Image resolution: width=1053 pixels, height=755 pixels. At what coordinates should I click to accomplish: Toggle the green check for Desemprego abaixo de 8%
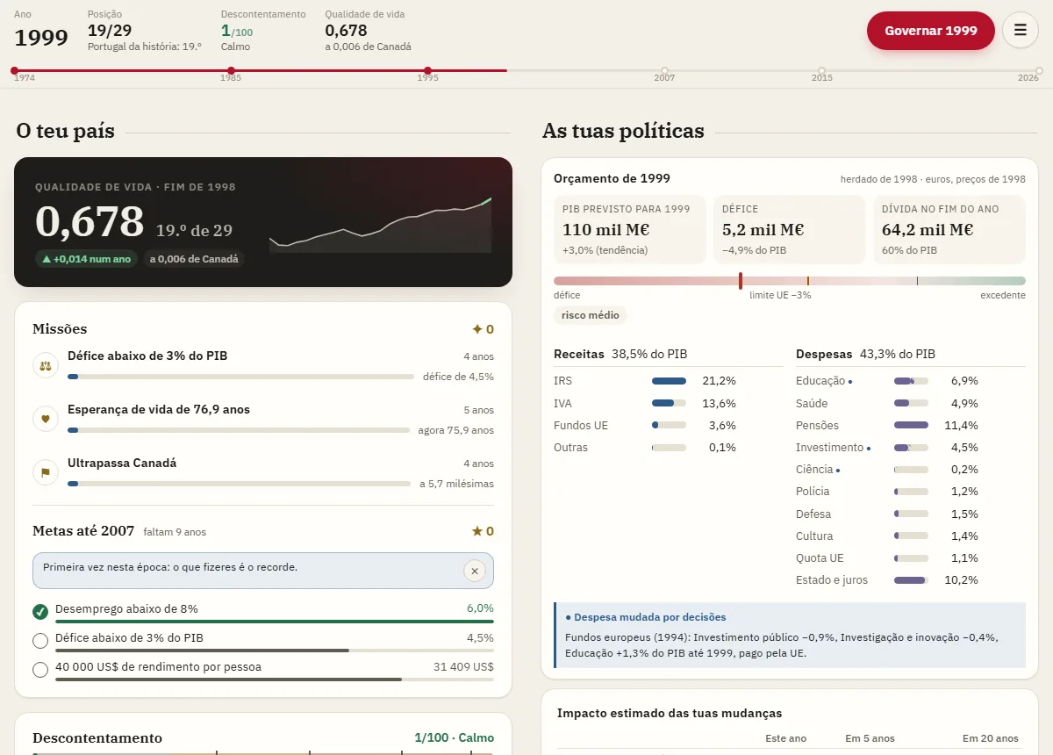[x=40, y=611]
